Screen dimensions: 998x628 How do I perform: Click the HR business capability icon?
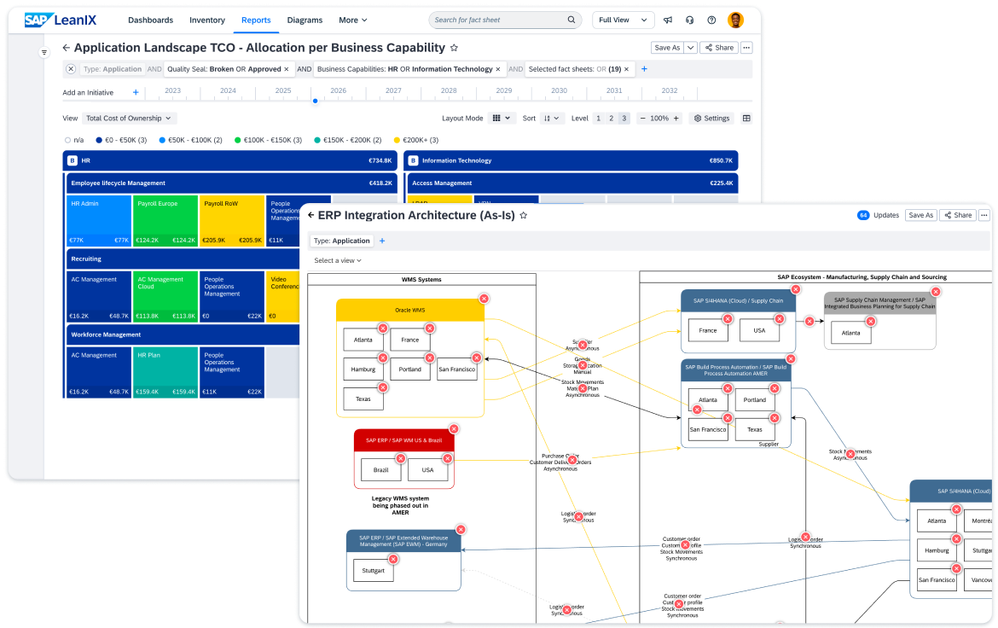point(73,160)
